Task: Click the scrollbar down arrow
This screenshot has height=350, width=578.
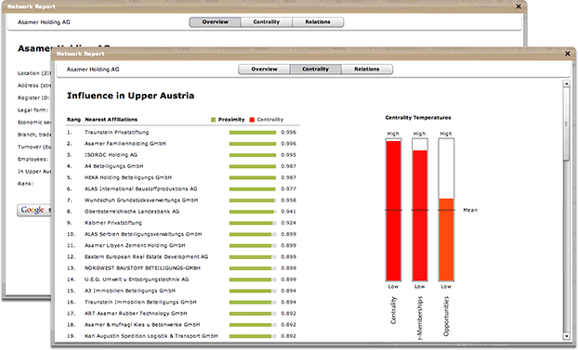Action: click(567, 336)
